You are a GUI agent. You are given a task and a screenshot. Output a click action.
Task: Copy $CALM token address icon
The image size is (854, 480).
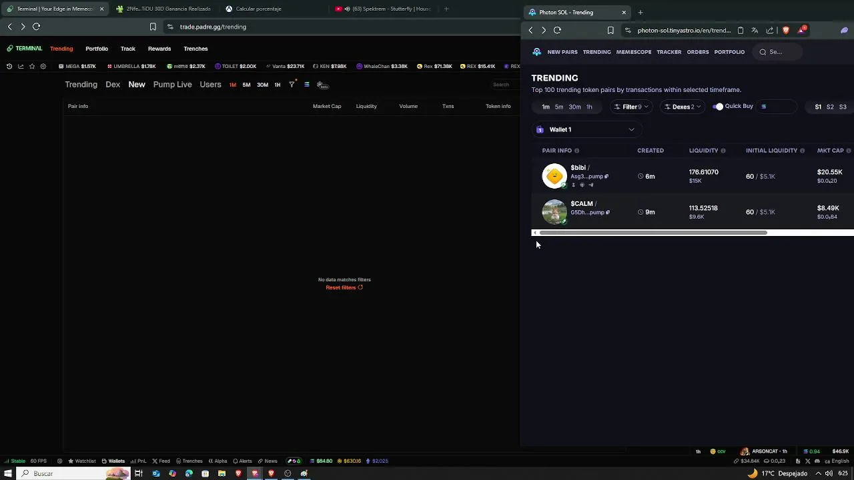(607, 213)
